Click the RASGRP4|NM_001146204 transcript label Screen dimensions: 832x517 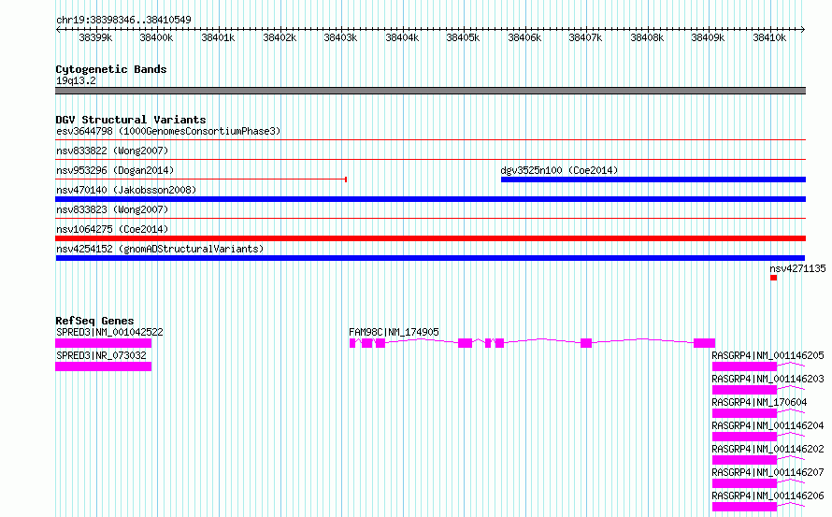coord(767,425)
